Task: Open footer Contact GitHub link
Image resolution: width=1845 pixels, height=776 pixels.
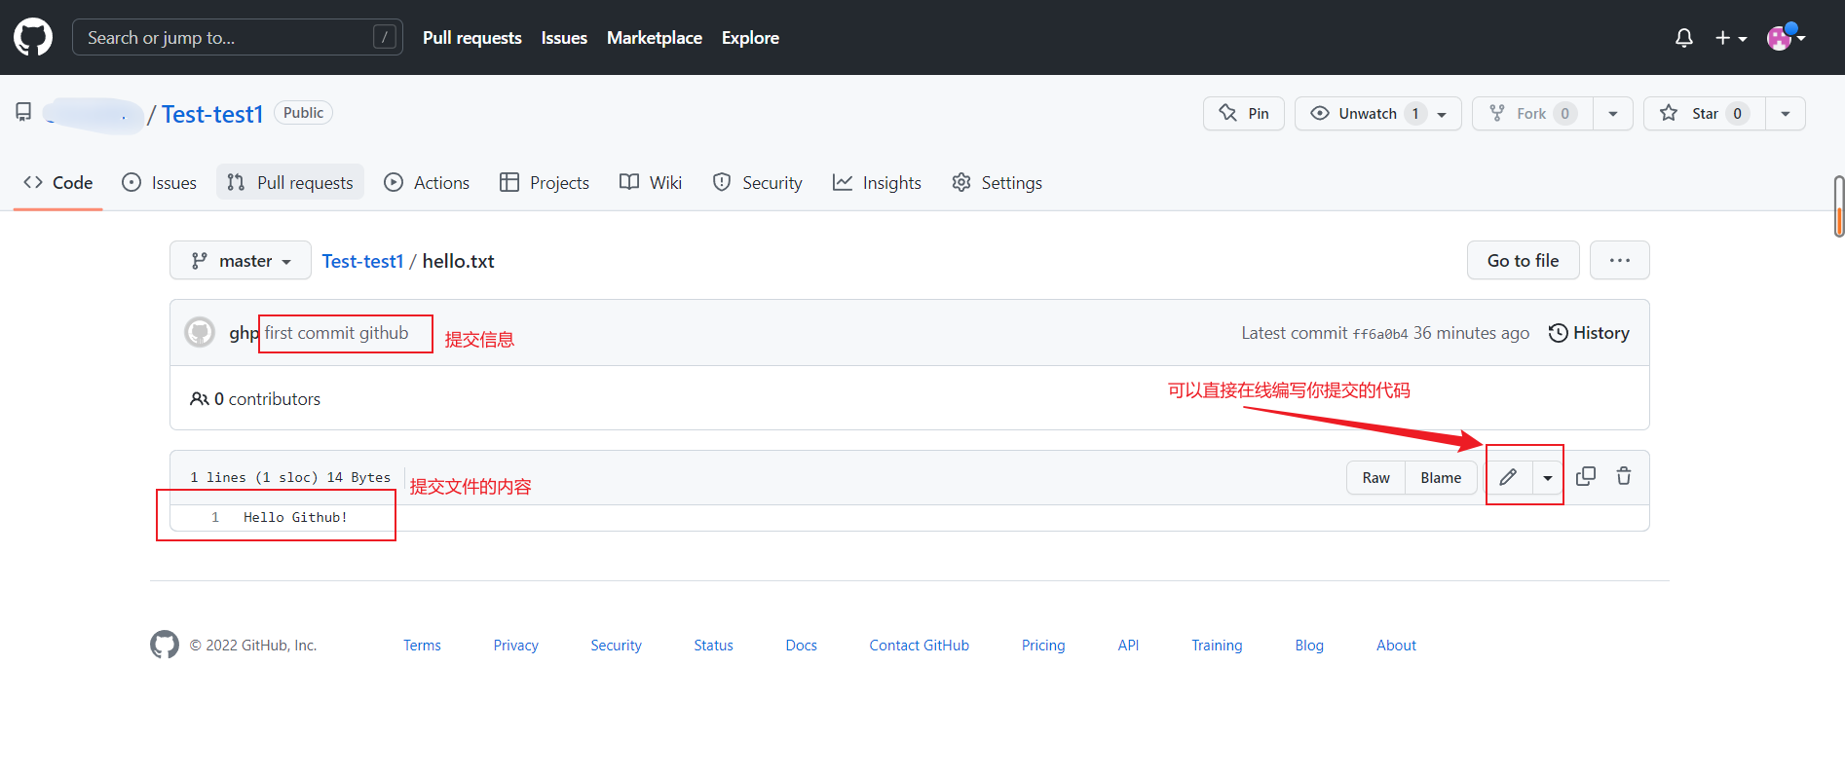Action: pos(919,646)
